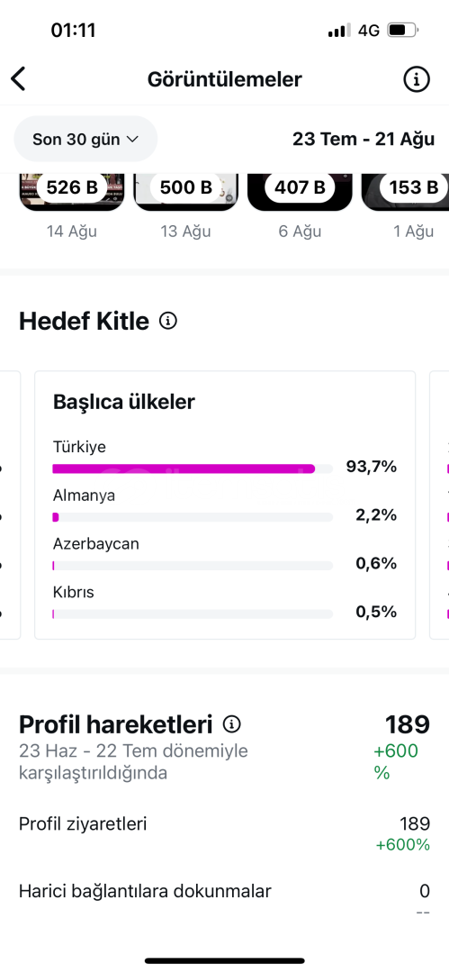Tap the chevron in the Son 30 gün pill
Viewport: 449px width, 973px height.
[x=132, y=139]
